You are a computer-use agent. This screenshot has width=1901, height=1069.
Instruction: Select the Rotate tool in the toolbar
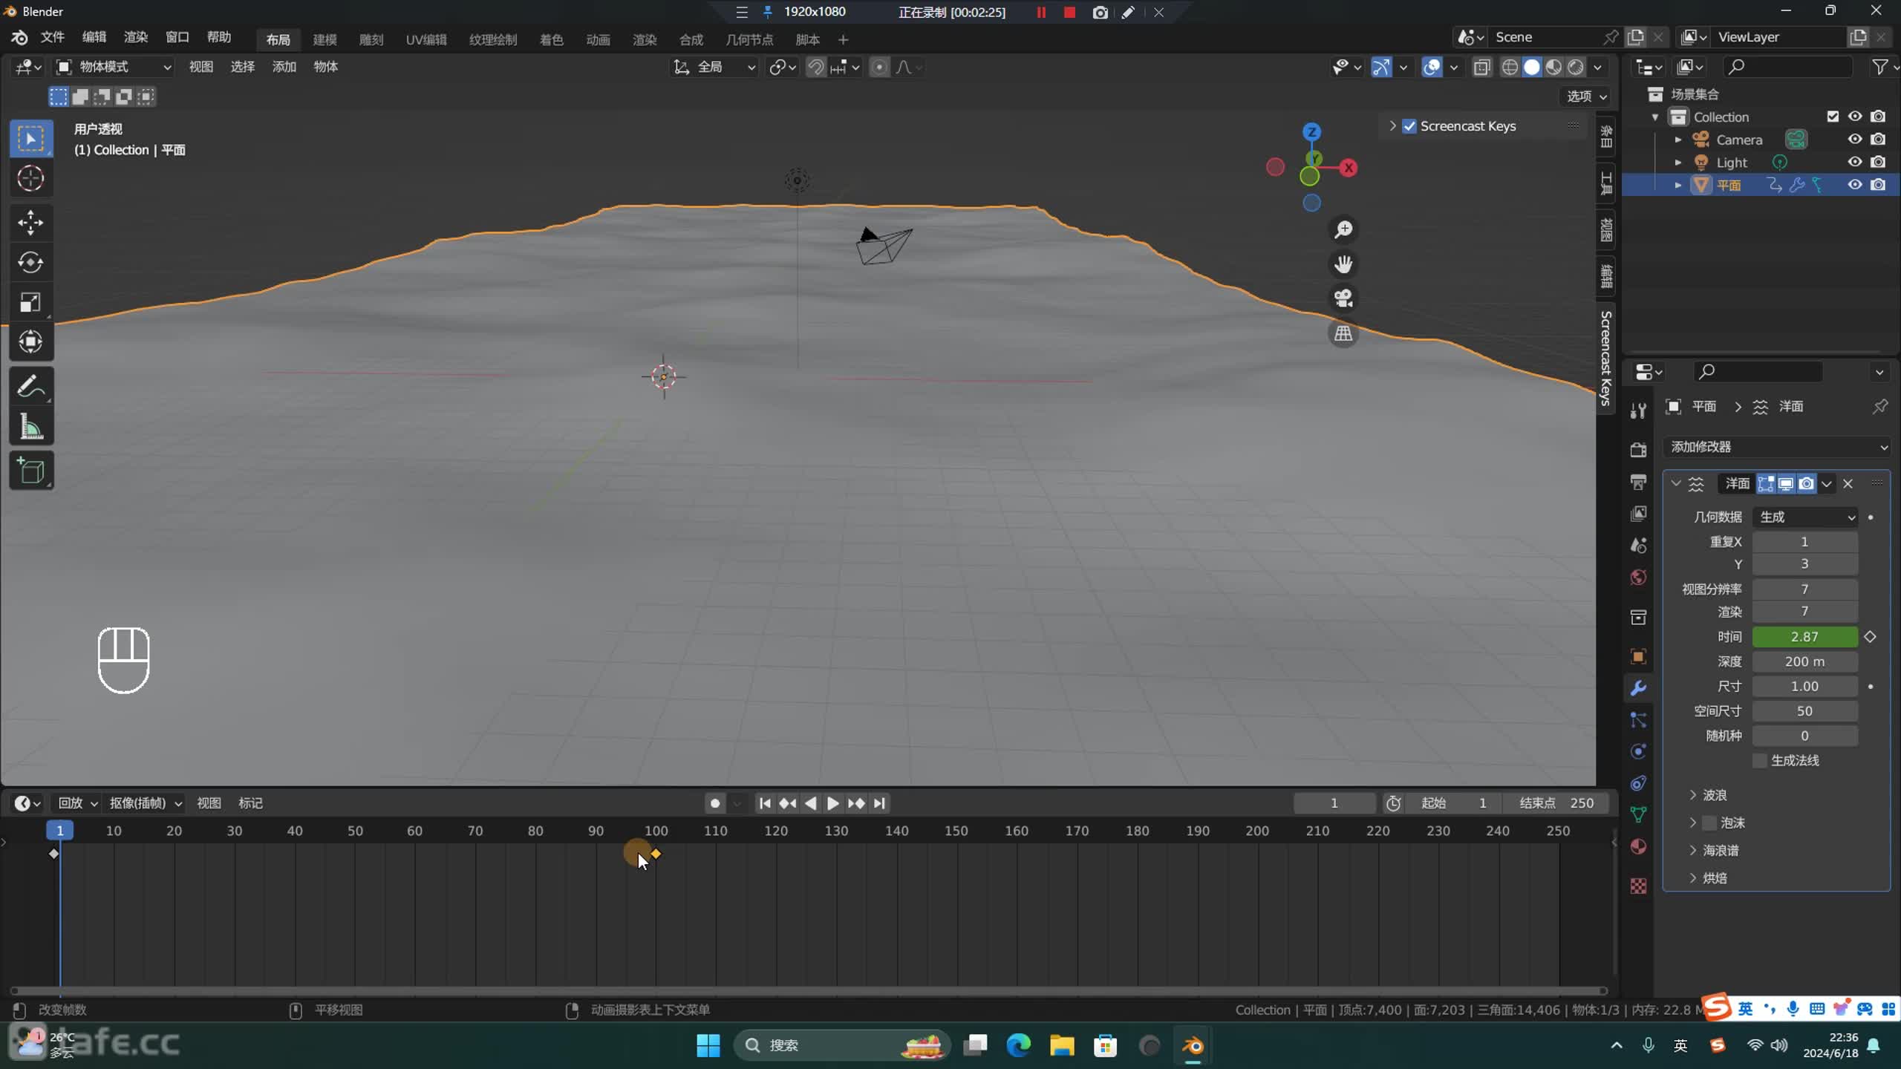[x=30, y=262]
